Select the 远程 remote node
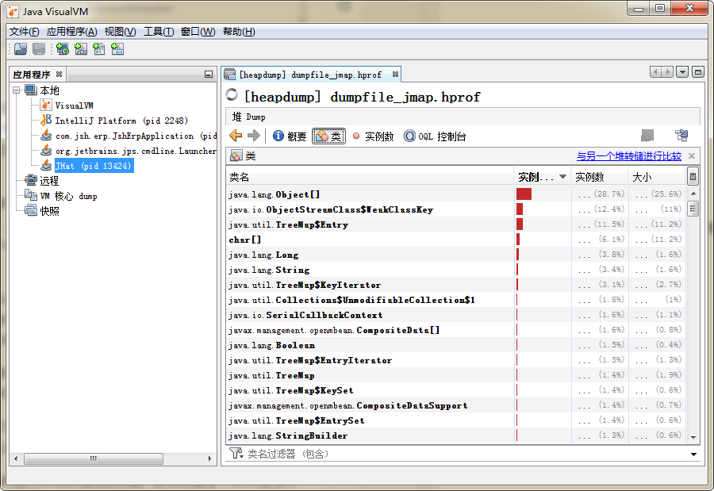The height and width of the screenshot is (491, 714). pos(49,181)
